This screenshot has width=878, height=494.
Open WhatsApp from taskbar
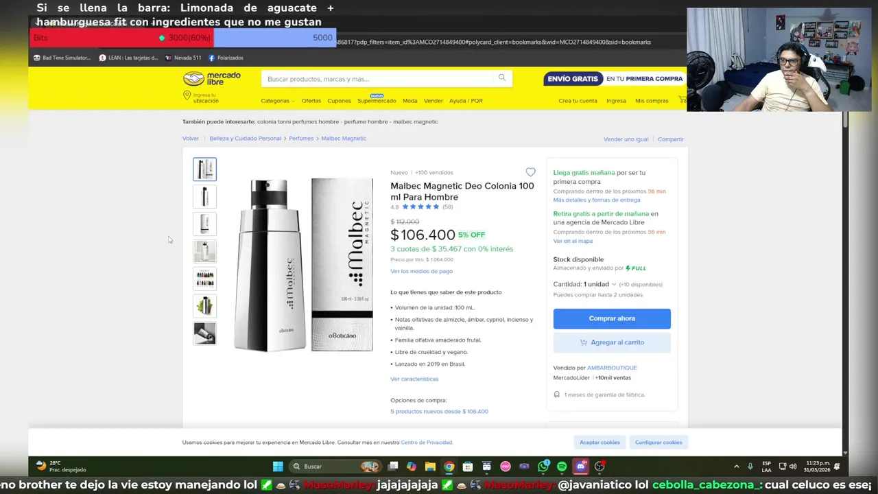[x=543, y=467]
